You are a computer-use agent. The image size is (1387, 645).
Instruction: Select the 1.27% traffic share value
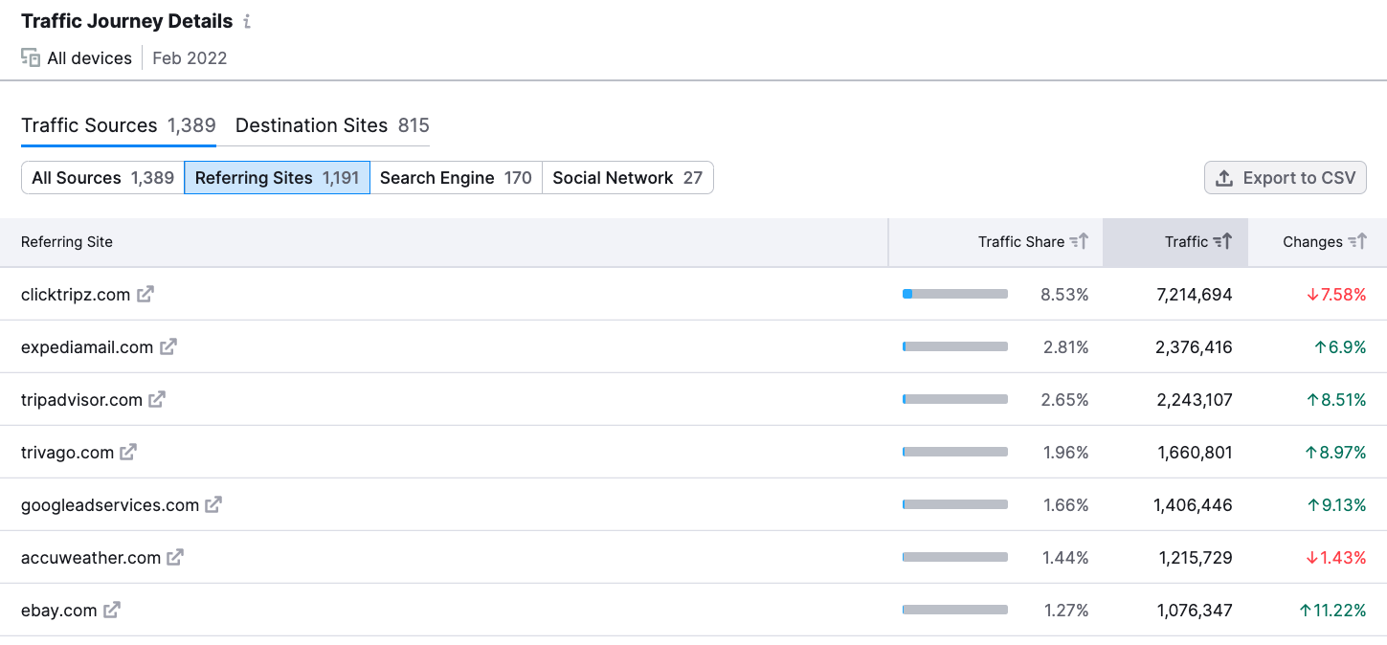[x=1066, y=611]
